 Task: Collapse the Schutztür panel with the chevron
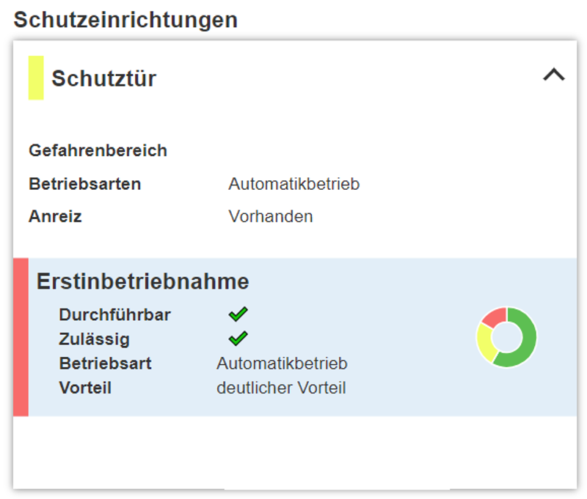pos(553,75)
